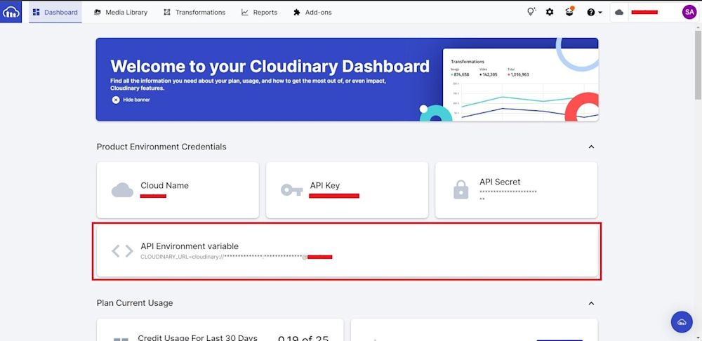Click the Cloudinary logo in top-left corner

pos(11,12)
